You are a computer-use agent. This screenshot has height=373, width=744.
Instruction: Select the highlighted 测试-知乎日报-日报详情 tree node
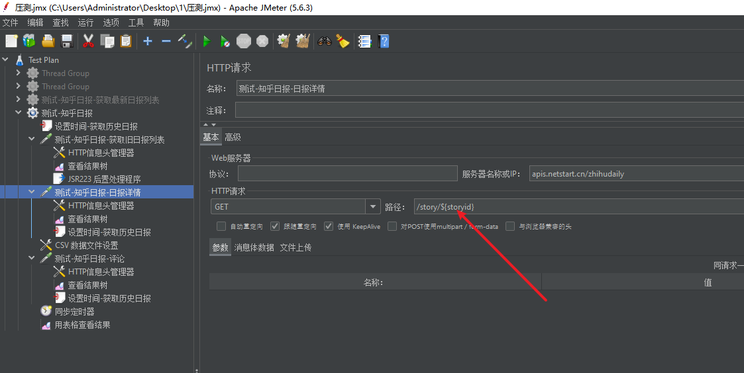pyautogui.click(x=98, y=192)
